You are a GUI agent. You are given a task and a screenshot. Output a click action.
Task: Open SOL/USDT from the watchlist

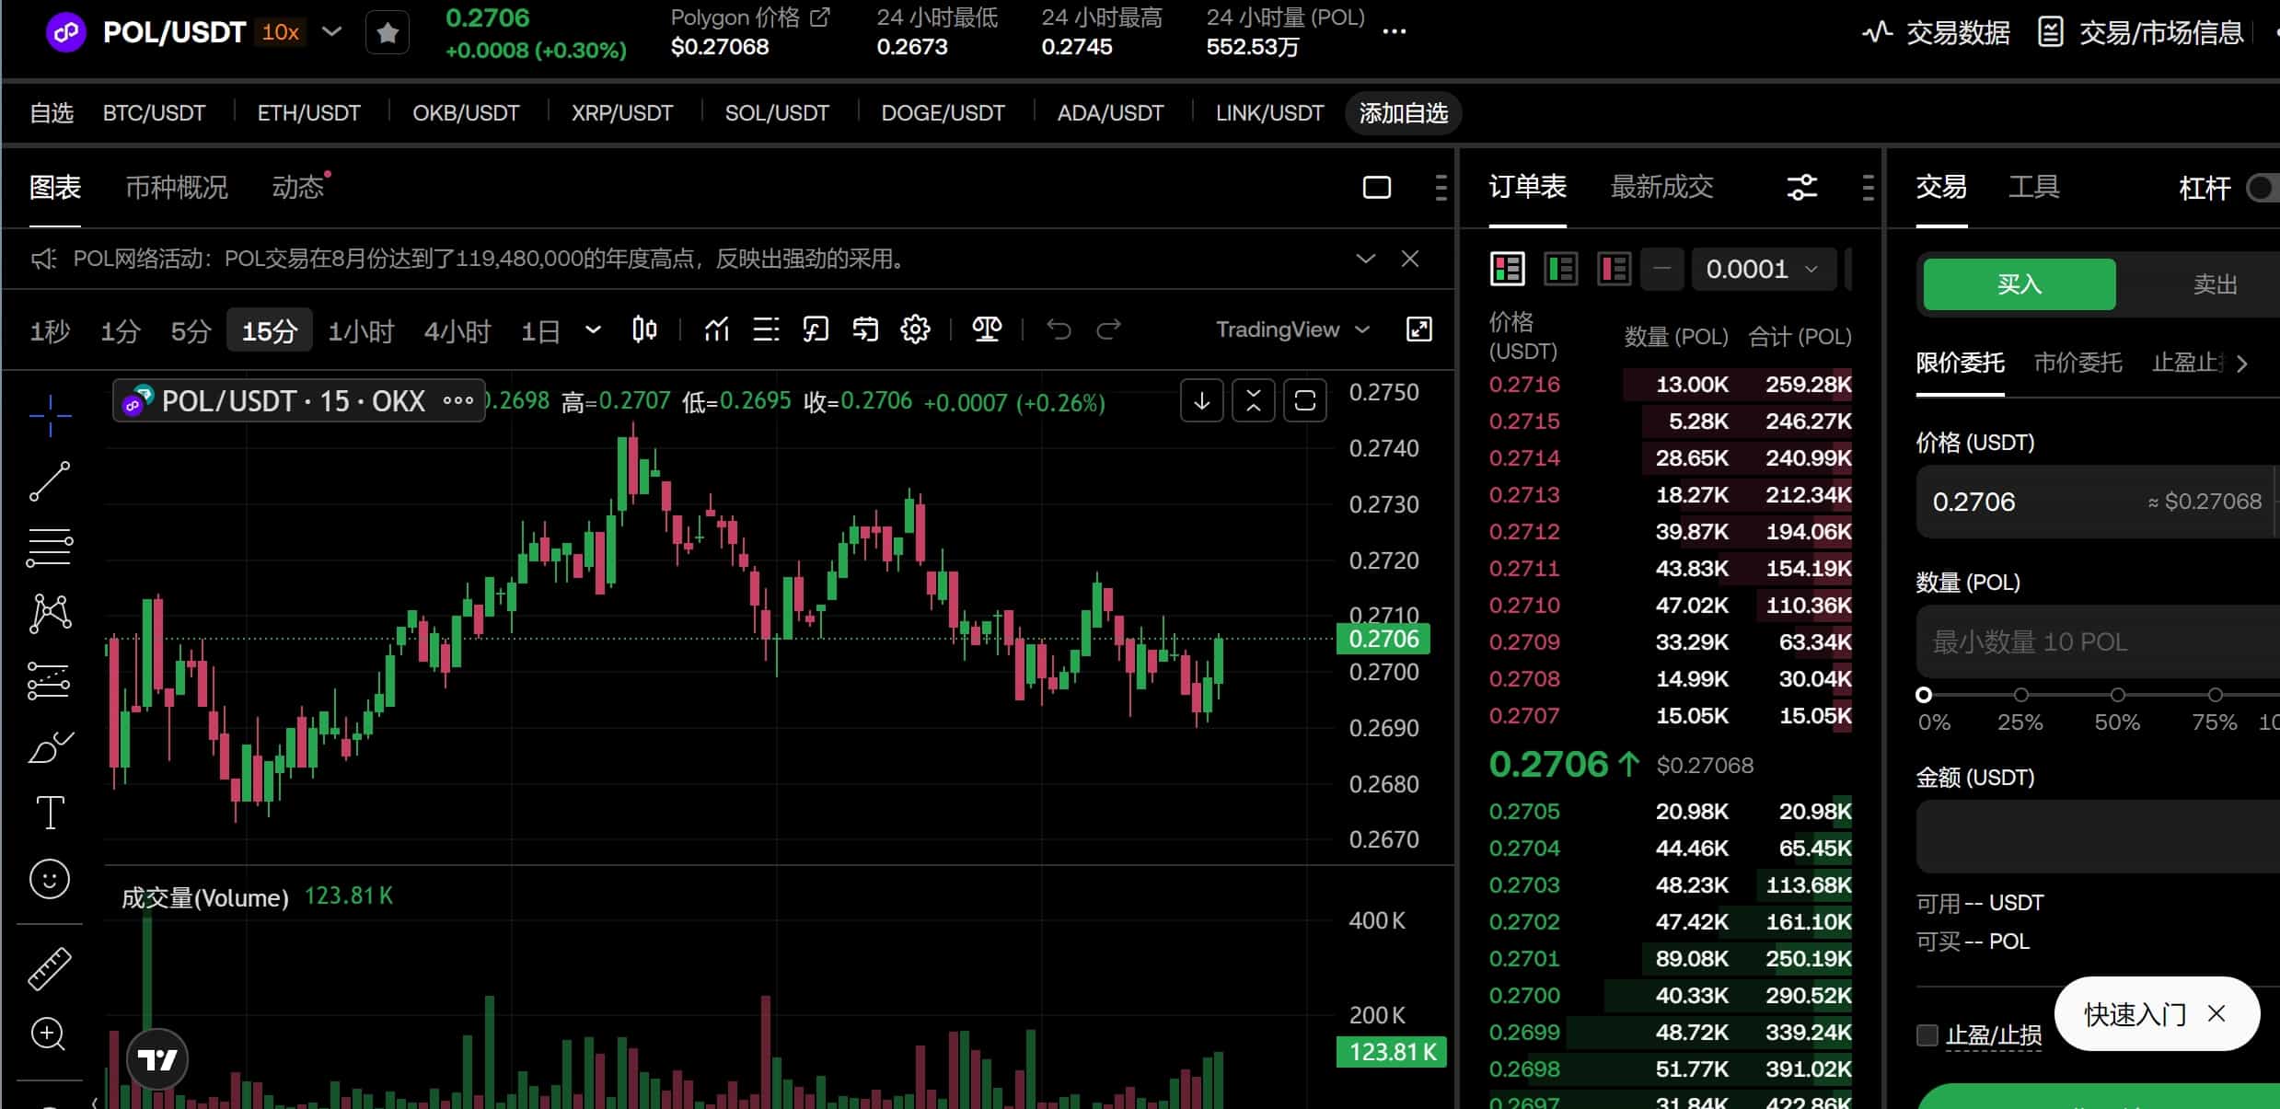pyautogui.click(x=777, y=113)
